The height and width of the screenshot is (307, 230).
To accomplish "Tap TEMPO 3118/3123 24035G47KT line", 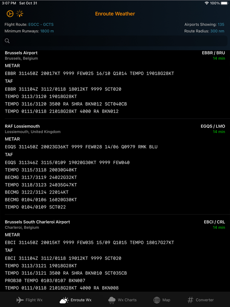I will click(x=41, y=185).
